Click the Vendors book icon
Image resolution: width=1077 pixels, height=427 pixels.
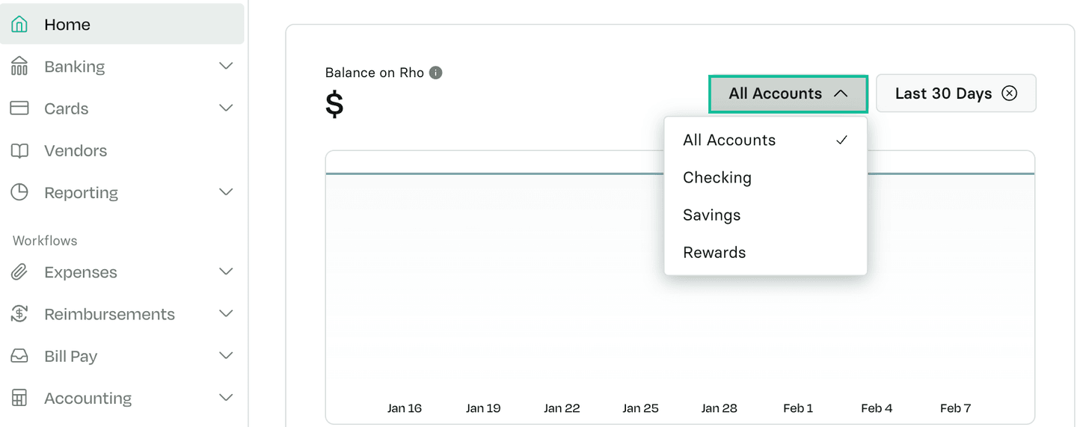(x=19, y=150)
